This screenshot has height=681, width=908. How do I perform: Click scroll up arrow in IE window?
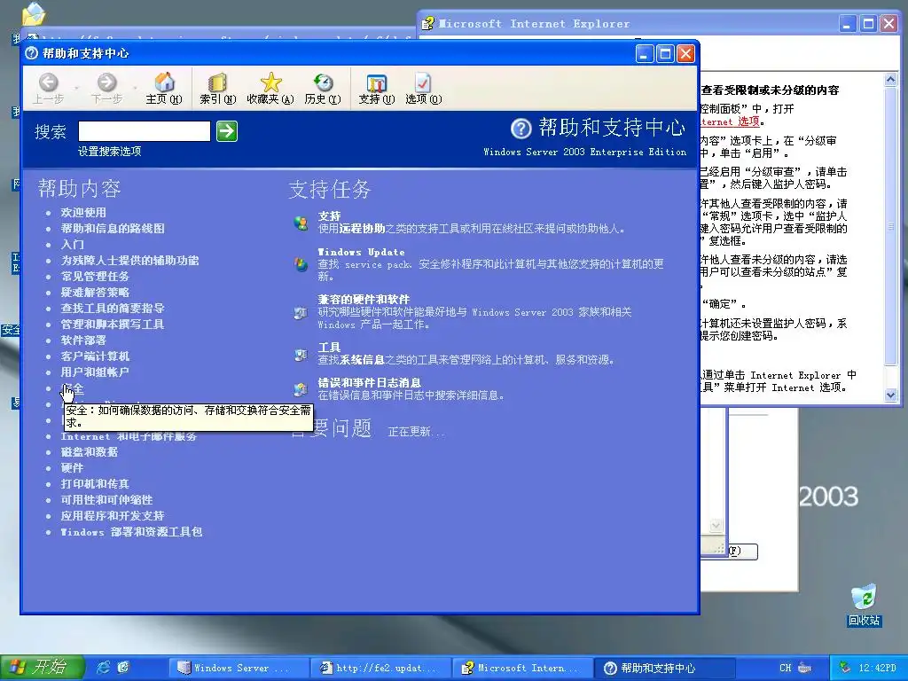pyautogui.click(x=890, y=80)
